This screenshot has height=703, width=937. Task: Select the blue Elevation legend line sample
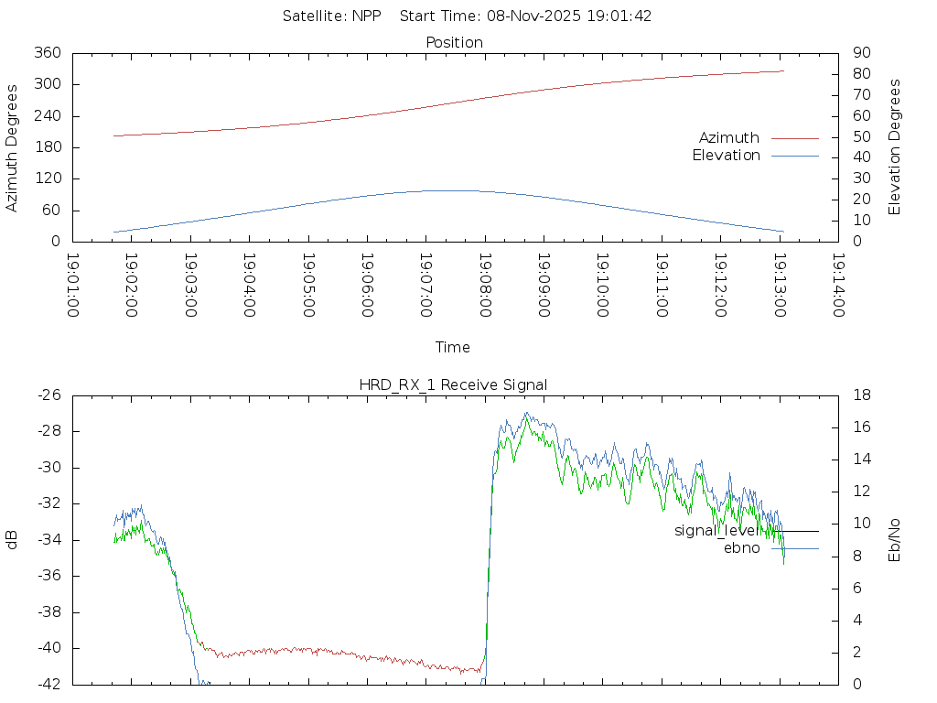[794, 156]
